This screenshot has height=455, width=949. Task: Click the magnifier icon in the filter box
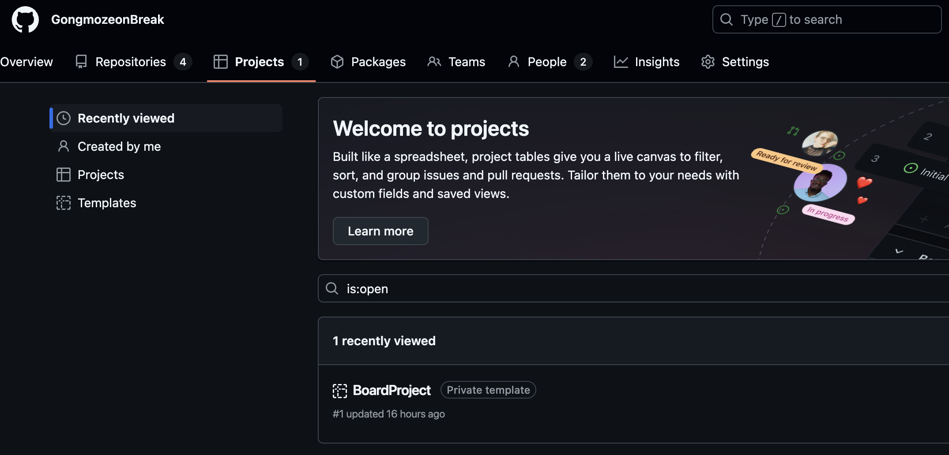tap(332, 288)
